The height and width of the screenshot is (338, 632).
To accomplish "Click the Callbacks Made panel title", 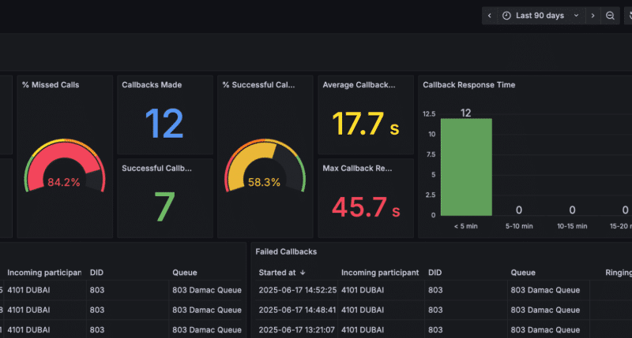I will click(x=152, y=84).
